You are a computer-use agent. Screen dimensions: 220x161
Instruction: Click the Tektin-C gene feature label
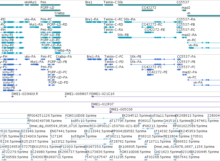pos(110,2)
